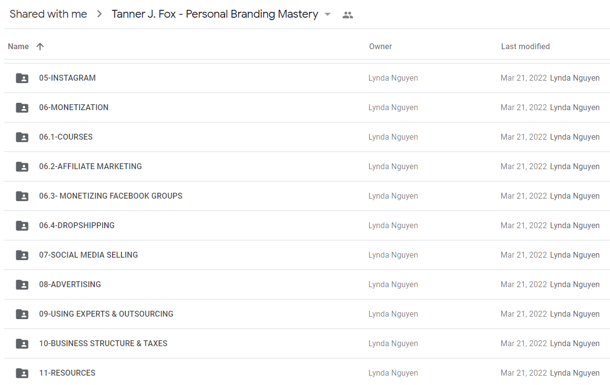Click owner Lynda Nguyen in 08-ADVERTISING row
610x385 pixels.
(x=393, y=284)
